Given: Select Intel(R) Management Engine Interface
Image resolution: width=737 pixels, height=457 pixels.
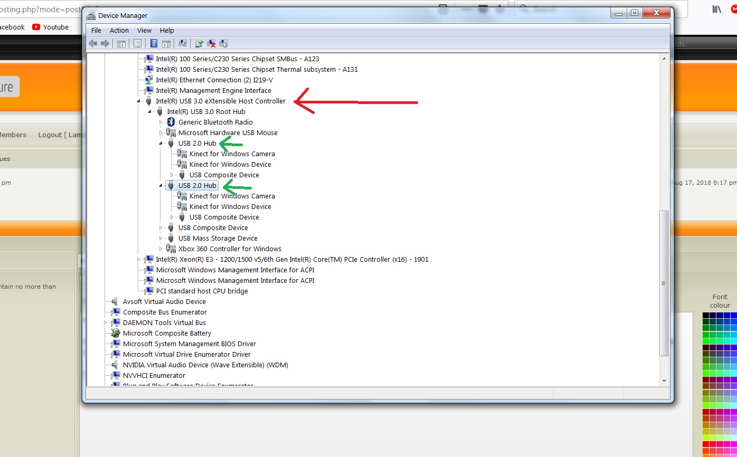Looking at the screenshot, I should pyautogui.click(x=213, y=90).
